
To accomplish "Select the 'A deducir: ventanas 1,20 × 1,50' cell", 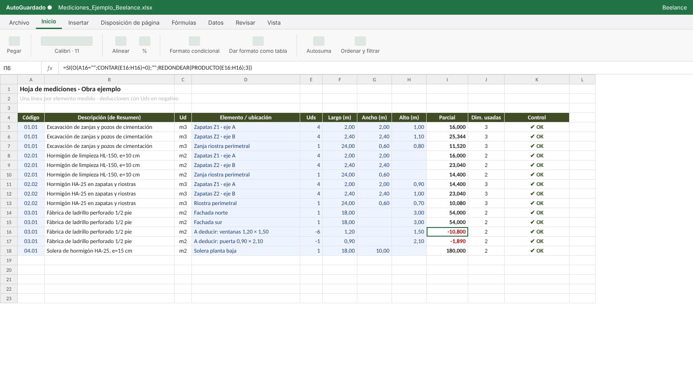I will 246,232.
